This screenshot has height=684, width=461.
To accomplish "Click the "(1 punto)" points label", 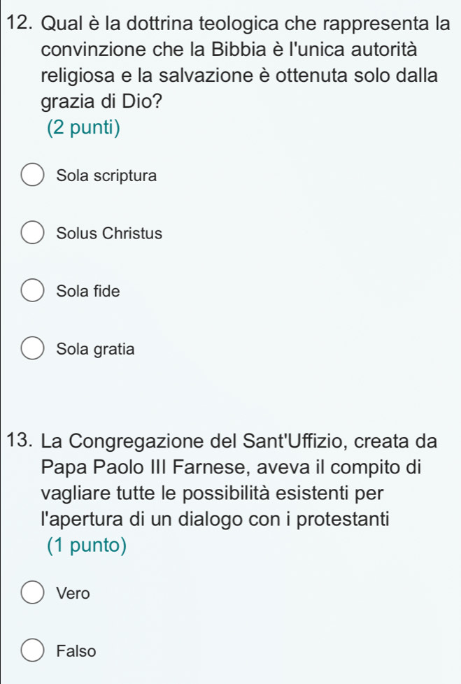I will click(85, 546).
